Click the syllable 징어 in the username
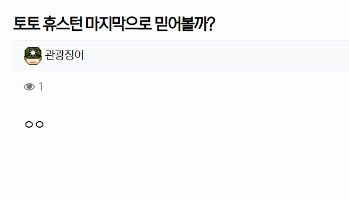The height and width of the screenshot is (201, 349). point(74,55)
